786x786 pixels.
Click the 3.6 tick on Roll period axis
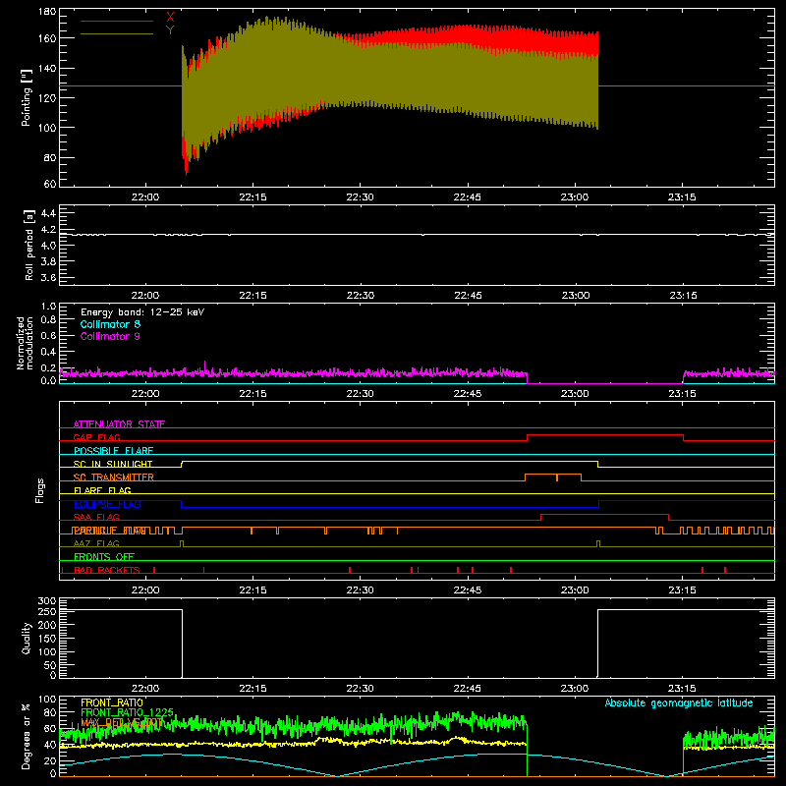click(48, 278)
